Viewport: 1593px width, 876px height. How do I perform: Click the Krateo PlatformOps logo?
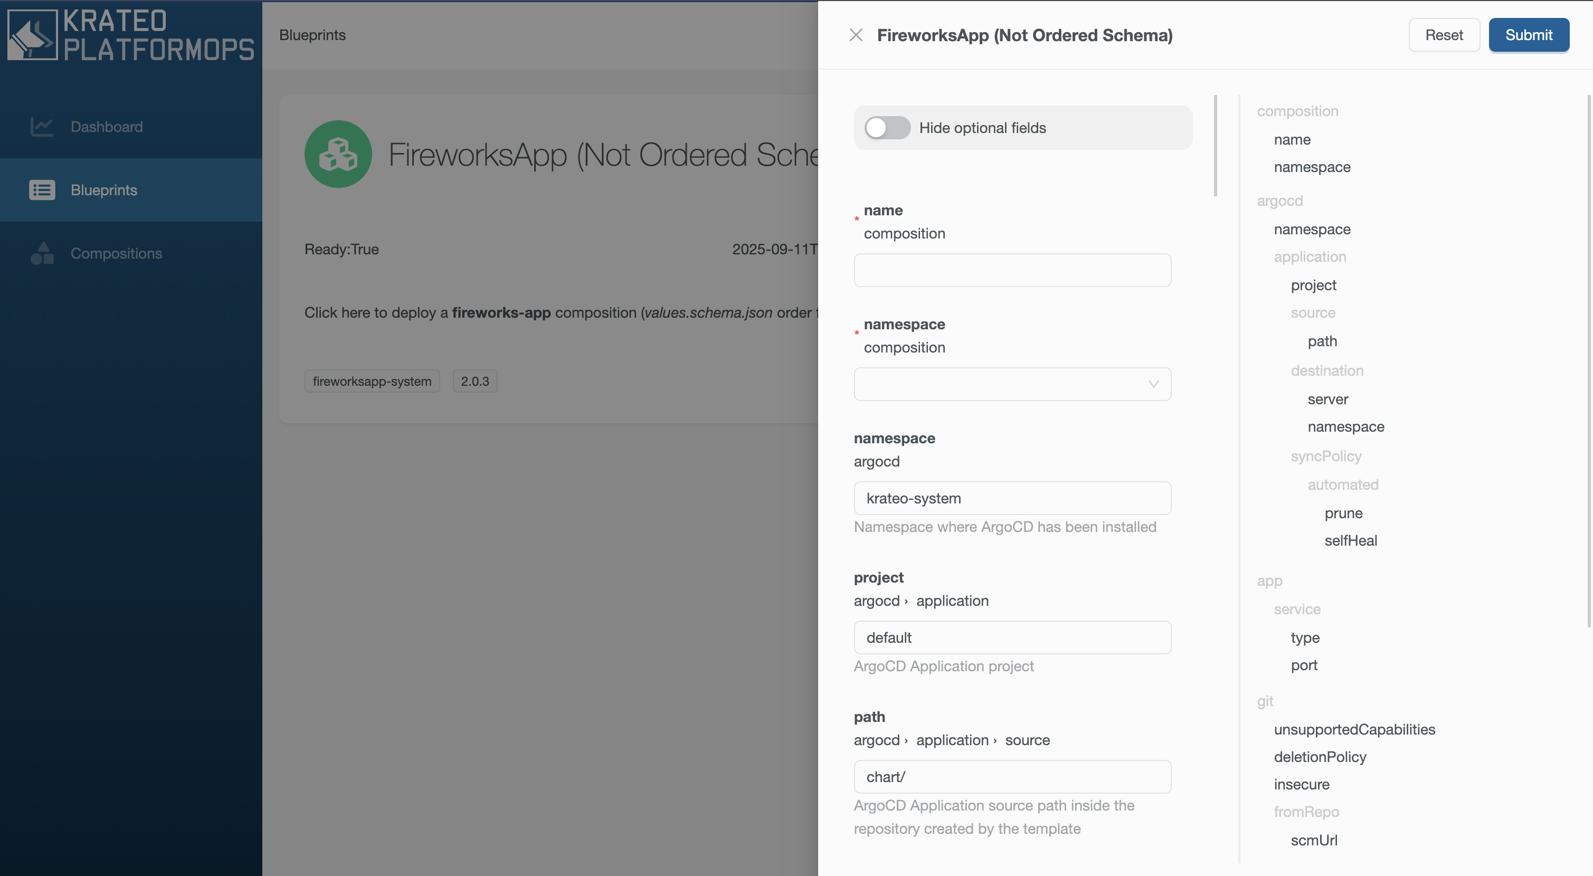(130, 35)
